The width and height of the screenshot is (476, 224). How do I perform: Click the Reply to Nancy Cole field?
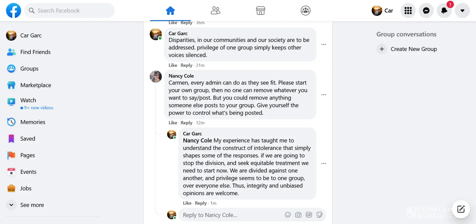click(230, 215)
